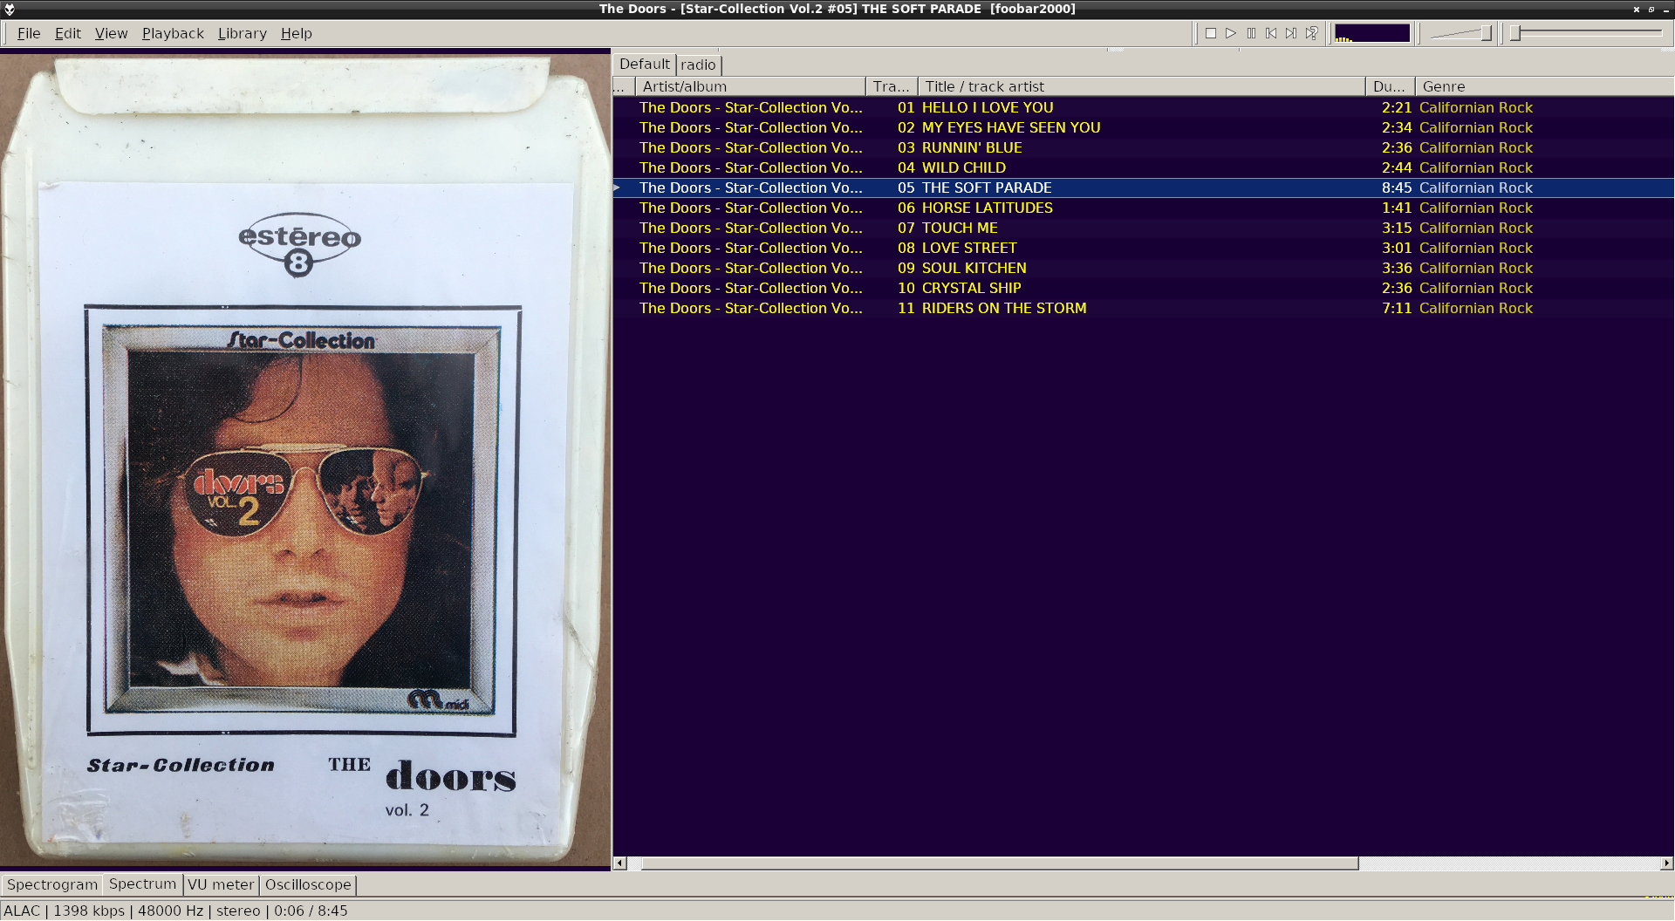
Task: Click the seek bar handle
Action: coord(1516,33)
